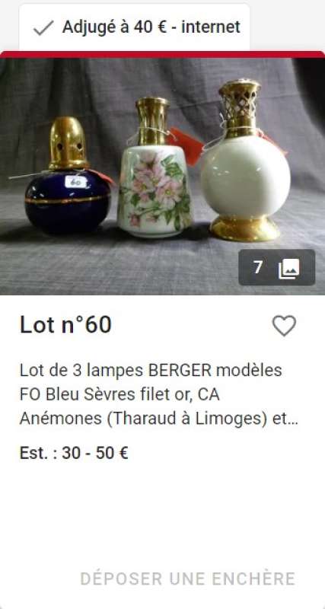The width and height of the screenshot is (325, 609).
Task: Click the checkmark beside Adjugé à 40 €
Action: 43,28
